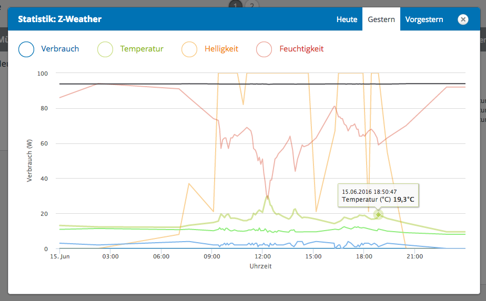This screenshot has width=486, height=301.
Task: Click the Verbrauch (W) axis title
Action: 29,161
